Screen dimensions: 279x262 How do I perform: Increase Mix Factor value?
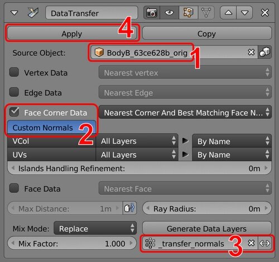coord(131,243)
